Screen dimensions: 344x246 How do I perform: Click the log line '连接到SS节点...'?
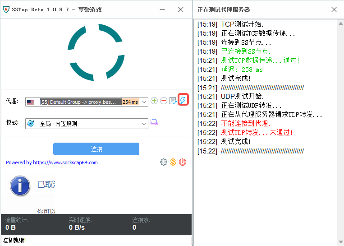246,42
